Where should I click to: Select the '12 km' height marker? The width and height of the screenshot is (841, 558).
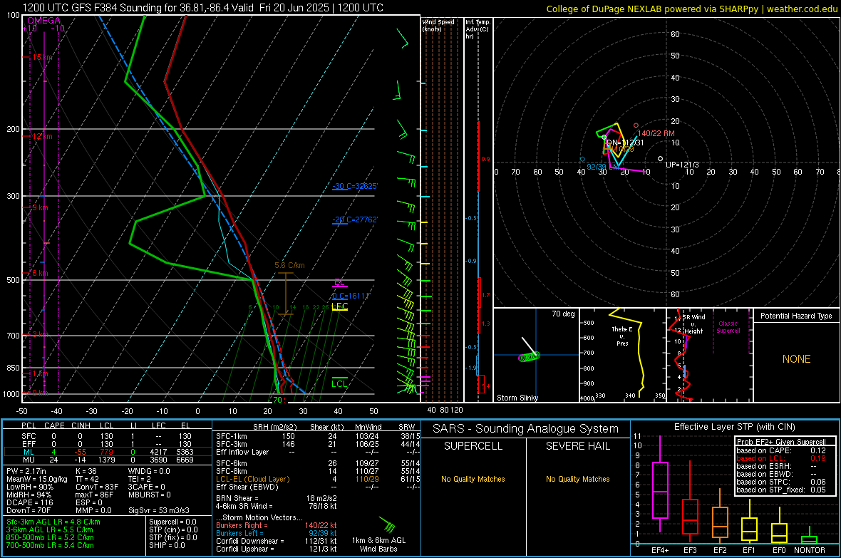(42, 136)
